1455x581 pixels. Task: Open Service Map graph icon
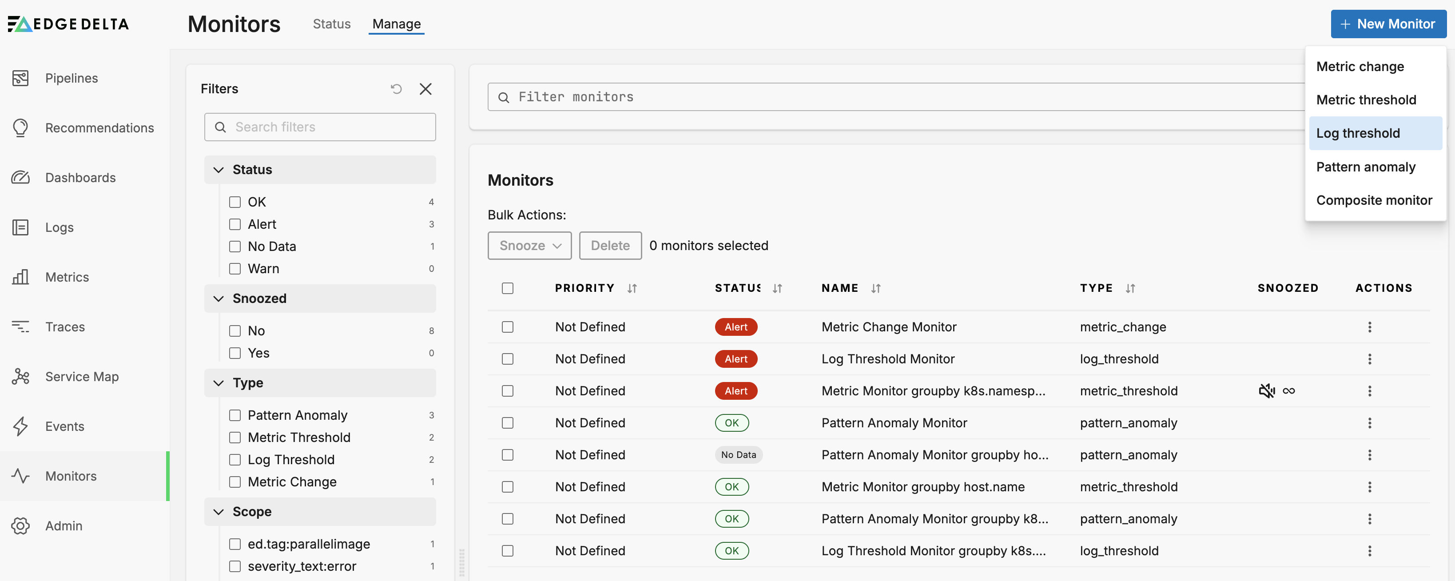click(x=20, y=376)
